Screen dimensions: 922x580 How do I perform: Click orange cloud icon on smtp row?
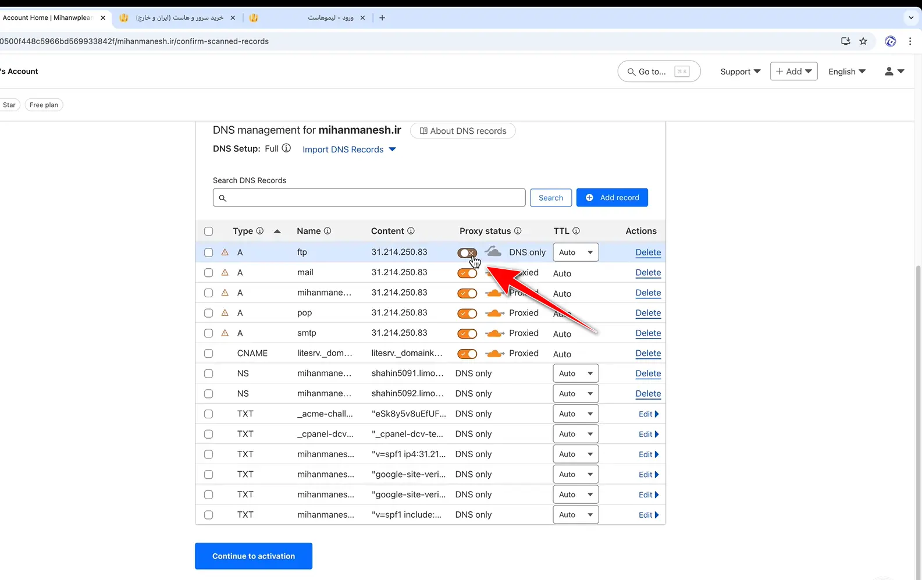point(494,333)
